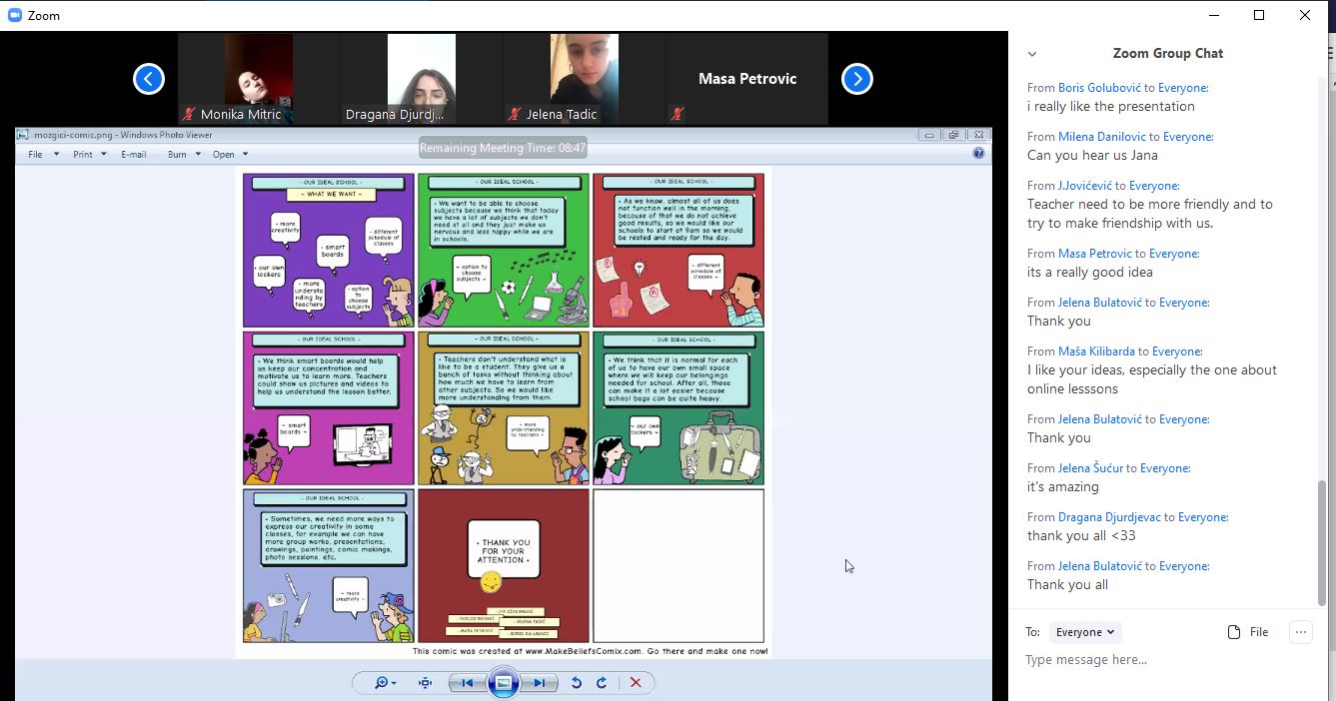Click the fit-to-window actual size icon
Image resolution: width=1336 pixels, height=701 pixels.
click(426, 683)
